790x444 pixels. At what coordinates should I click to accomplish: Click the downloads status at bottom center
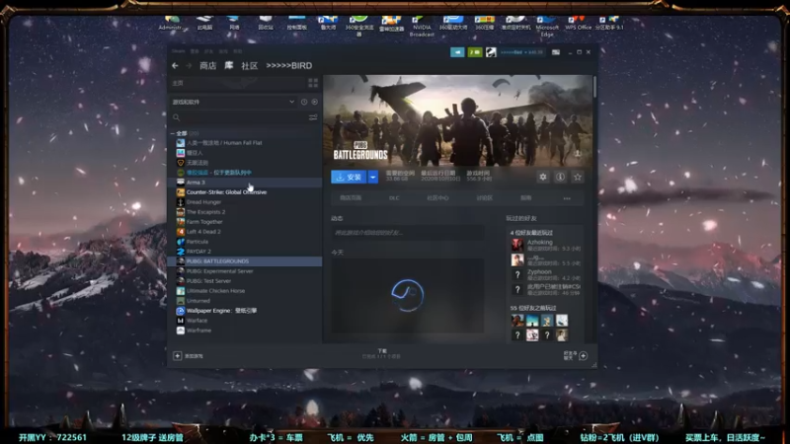[x=382, y=354]
